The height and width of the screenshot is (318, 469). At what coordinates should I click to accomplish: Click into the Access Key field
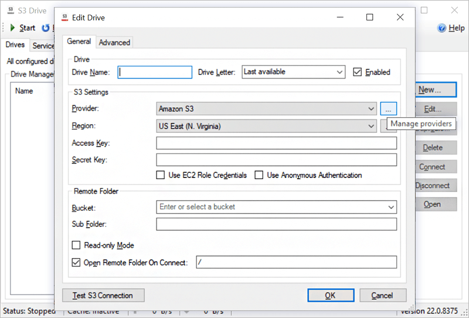coord(276,143)
